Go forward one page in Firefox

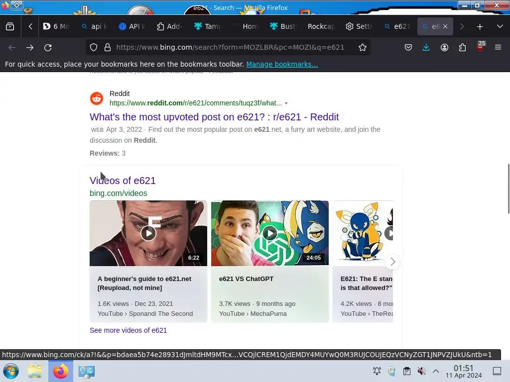(x=30, y=47)
